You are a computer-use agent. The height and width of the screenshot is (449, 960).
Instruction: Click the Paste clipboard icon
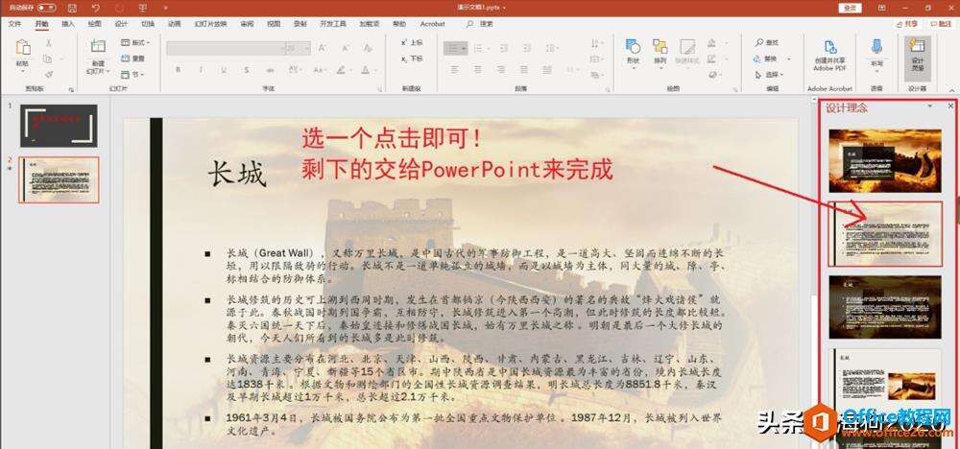(23, 48)
